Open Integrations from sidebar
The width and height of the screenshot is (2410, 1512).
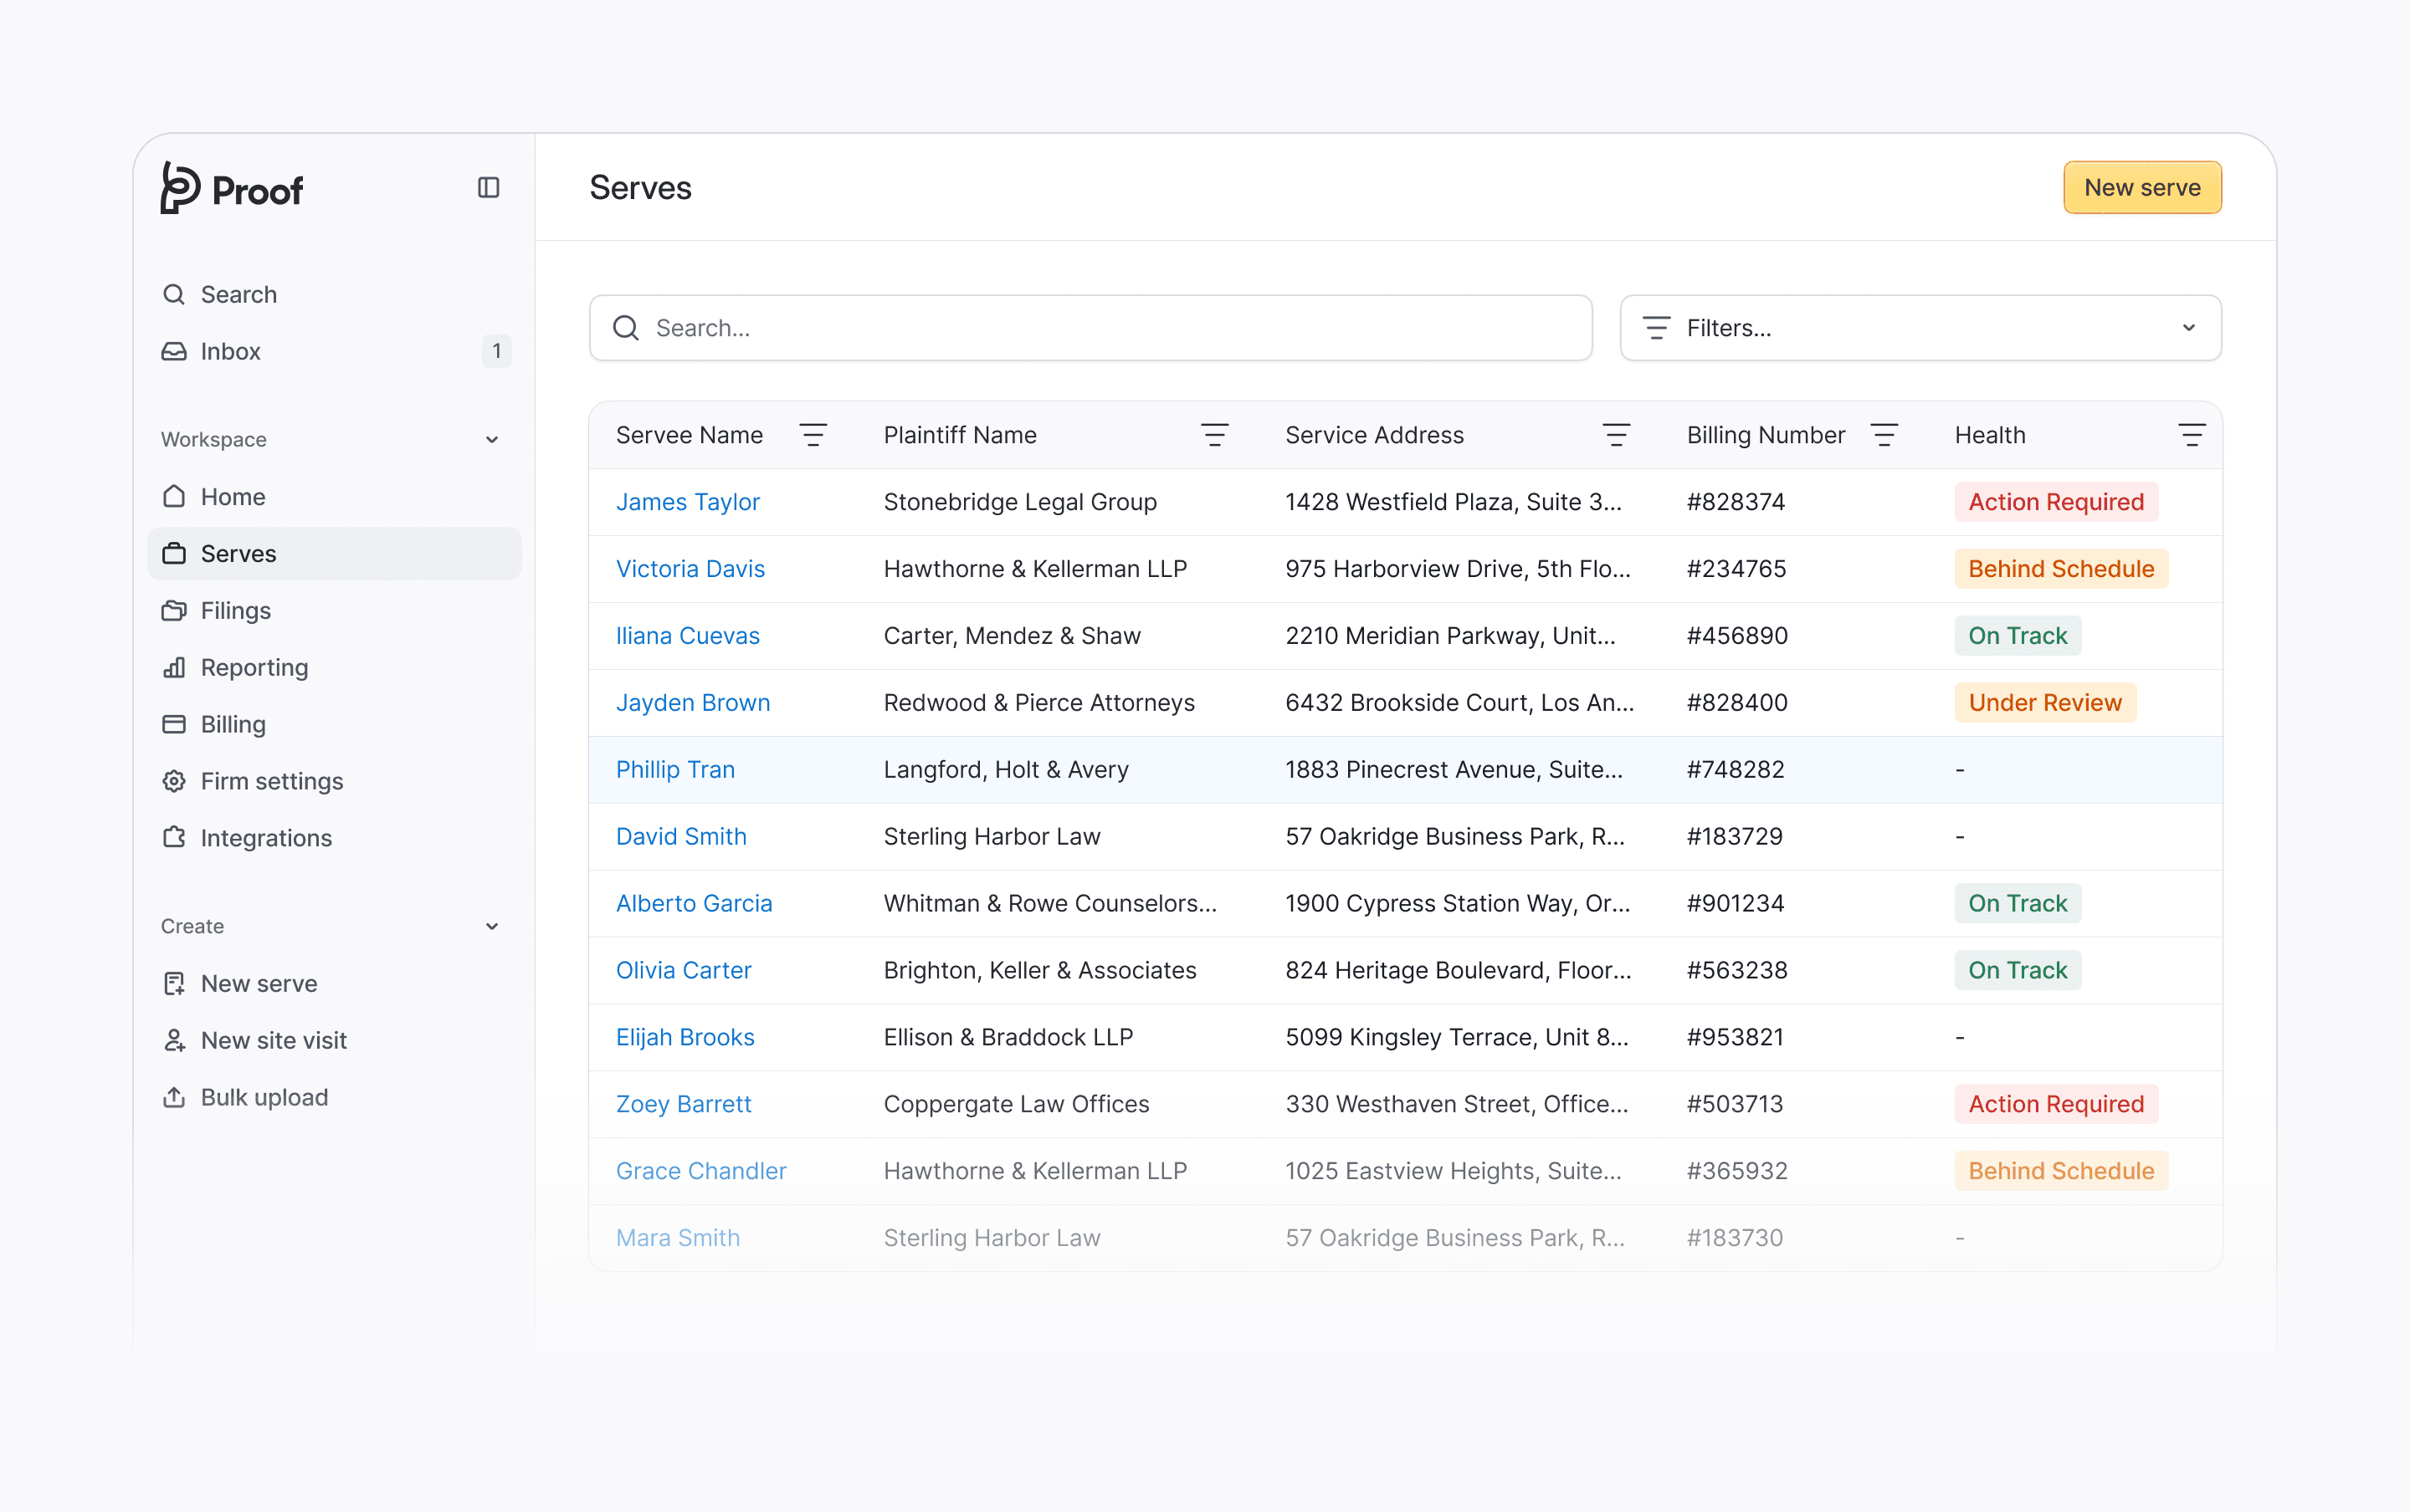[x=266, y=838]
